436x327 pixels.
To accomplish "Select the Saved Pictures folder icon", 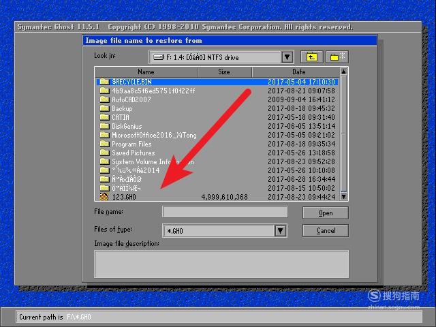I will click(104, 153).
